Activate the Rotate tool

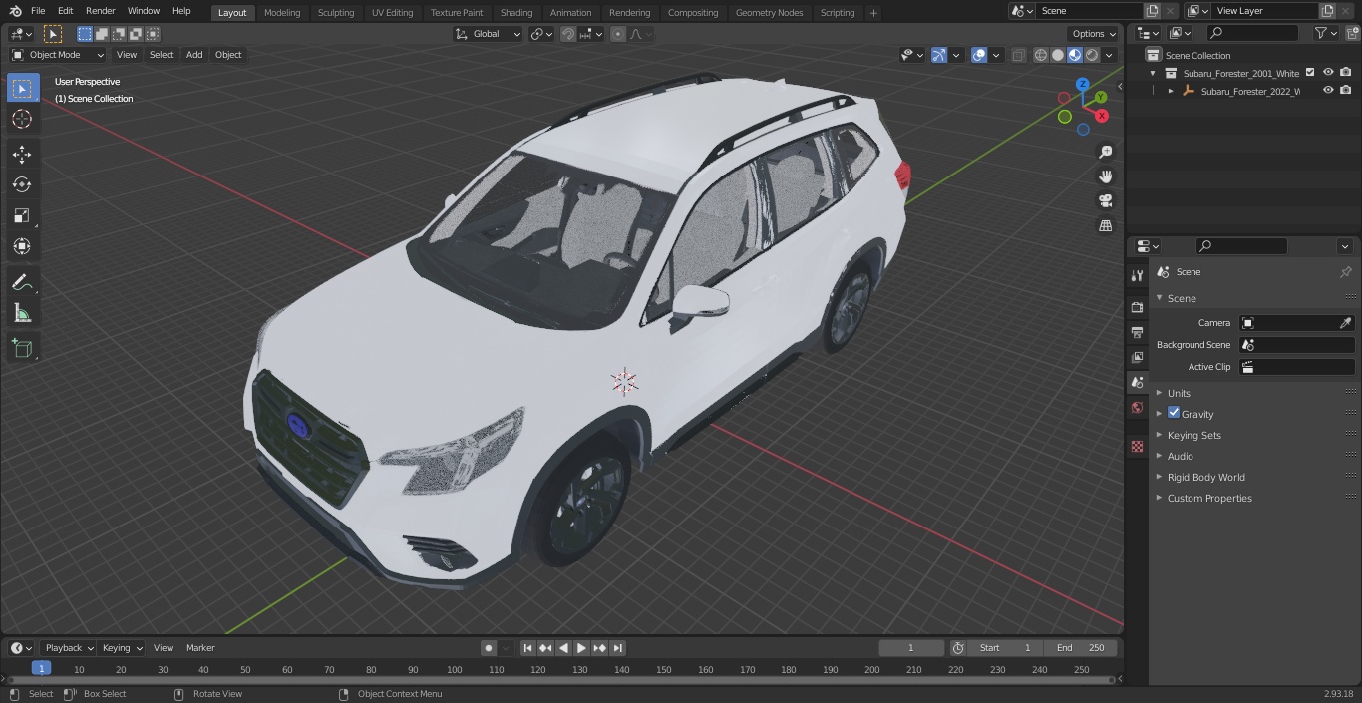tap(22, 184)
